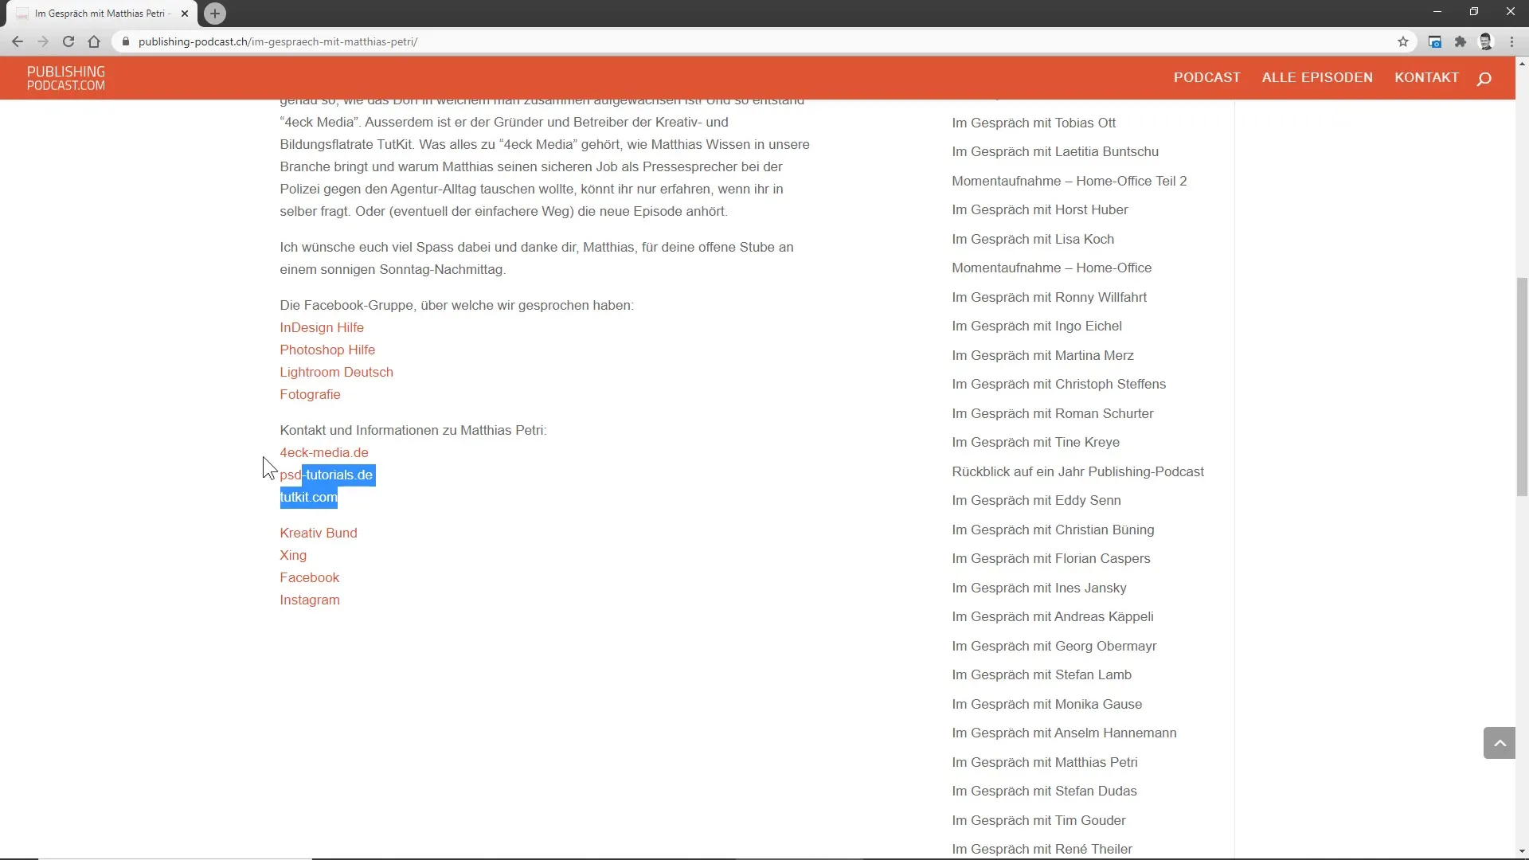Click the scrollbar up arrow
This screenshot has width=1529, height=860.
tap(1522, 63)
